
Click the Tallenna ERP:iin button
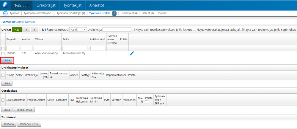pos(29,124)
